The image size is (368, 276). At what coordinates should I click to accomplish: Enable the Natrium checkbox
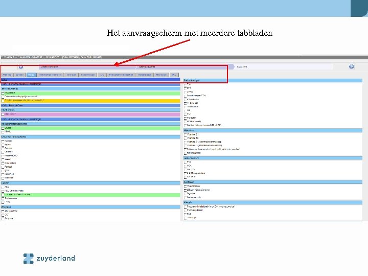pyautogui.click(x=3, y=141)
